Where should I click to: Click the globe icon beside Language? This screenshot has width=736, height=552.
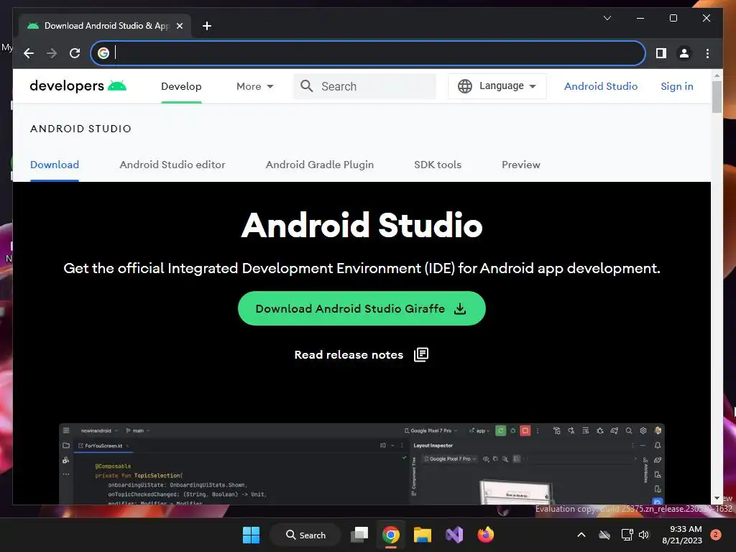(x=465, y=86)
